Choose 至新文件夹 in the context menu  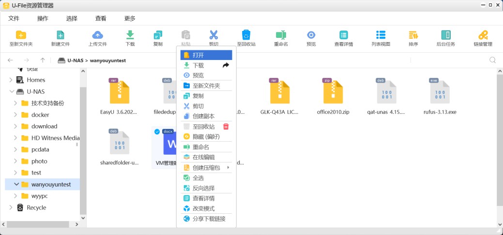pyautogui.click(x=206, y=86)
